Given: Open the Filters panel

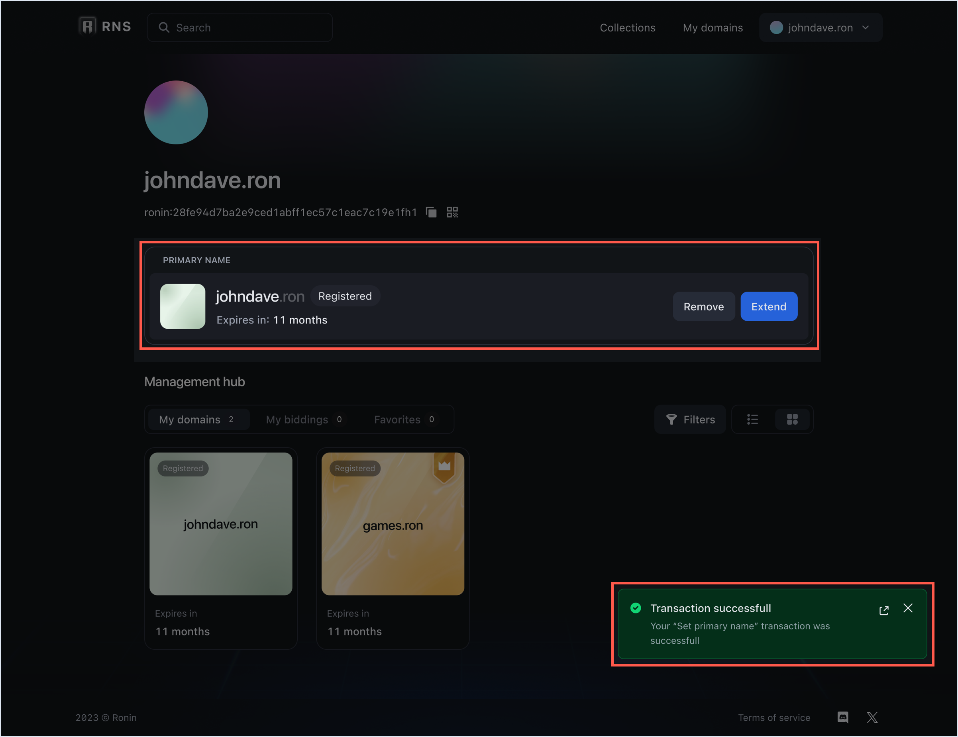Looking at the screenshot, I should (691, 419).
